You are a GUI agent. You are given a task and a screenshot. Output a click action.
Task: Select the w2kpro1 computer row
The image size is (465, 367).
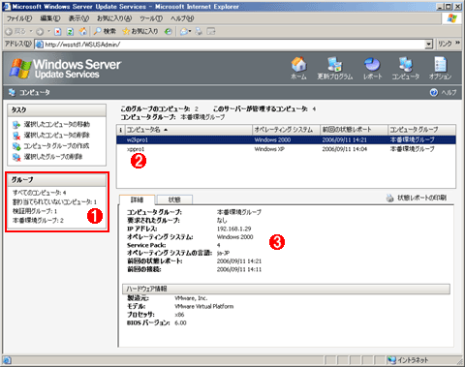click(x=286, y=139)
